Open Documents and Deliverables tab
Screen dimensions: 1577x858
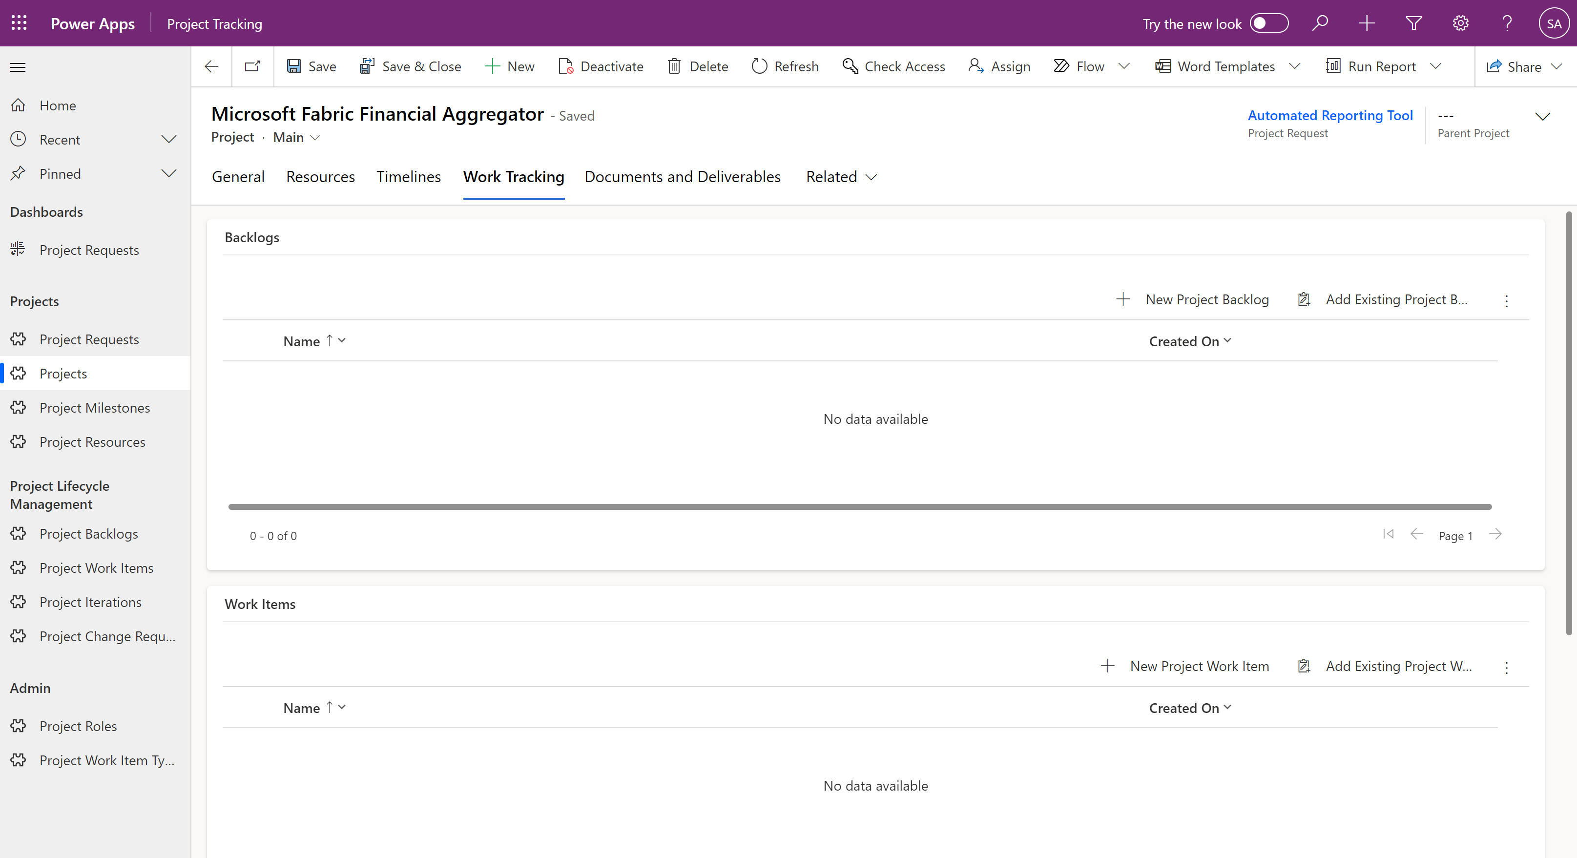tap(683, 177)
